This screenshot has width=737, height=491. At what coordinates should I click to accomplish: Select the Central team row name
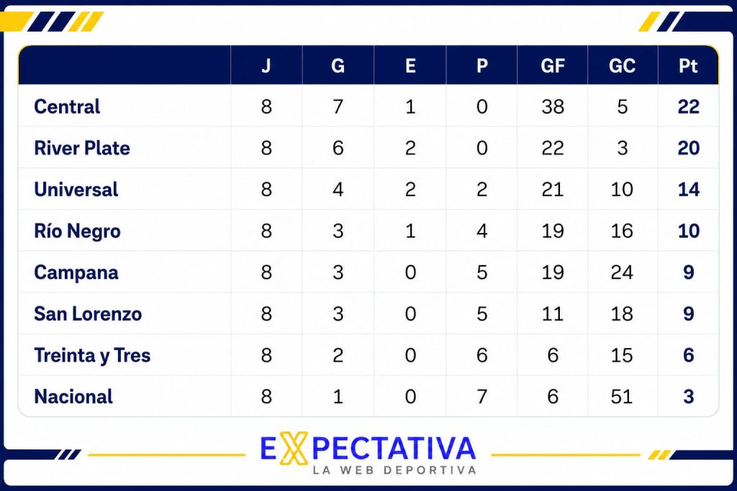(67, 106)
